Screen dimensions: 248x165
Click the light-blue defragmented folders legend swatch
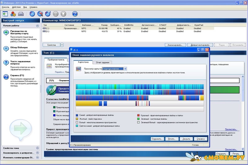pyautogui.click(x=77, y=126)
